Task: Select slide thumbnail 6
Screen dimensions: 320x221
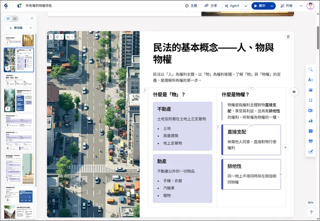Action: 19,141
